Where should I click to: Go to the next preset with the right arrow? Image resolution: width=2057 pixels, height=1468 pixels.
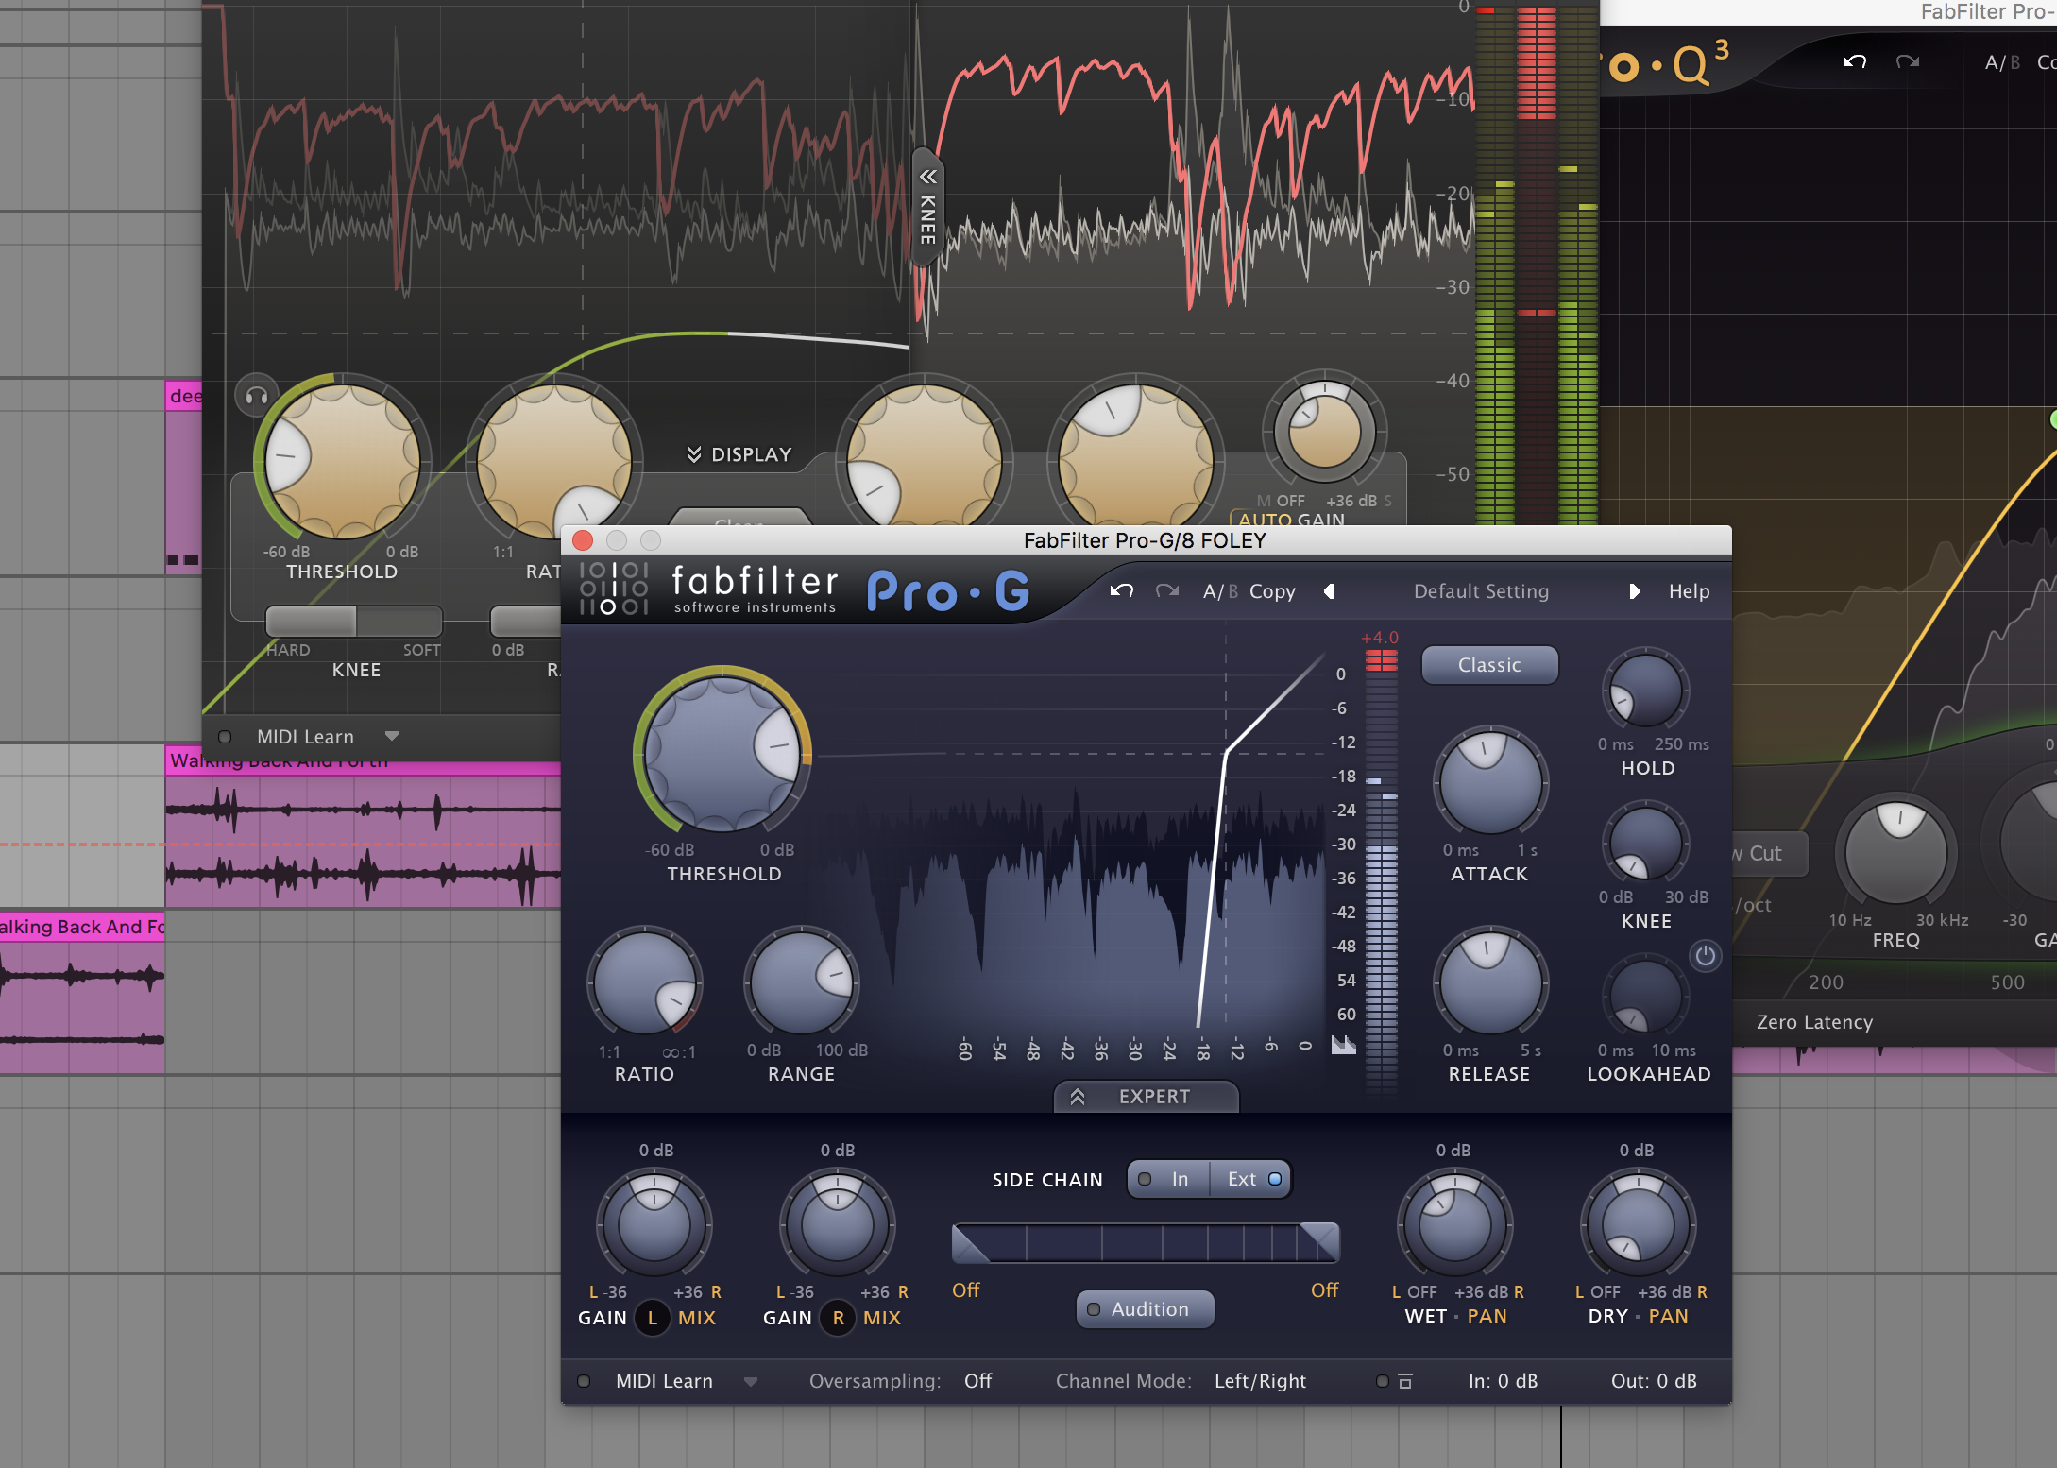[x=1634, y=591]
